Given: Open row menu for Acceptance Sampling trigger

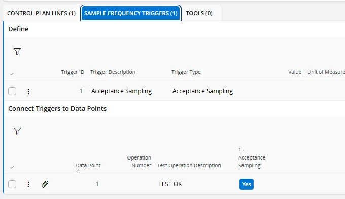Looking at the screenshot, I should (28, 91).
